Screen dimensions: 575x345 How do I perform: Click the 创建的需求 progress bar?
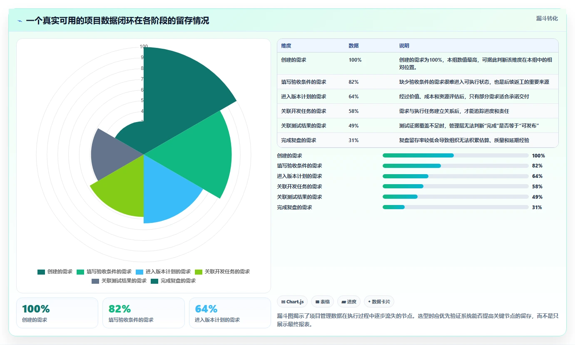point(456,155)
